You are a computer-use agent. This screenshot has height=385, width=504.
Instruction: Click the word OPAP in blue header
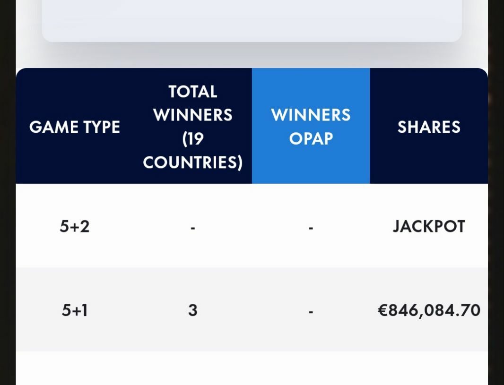[x=311, y=138]
